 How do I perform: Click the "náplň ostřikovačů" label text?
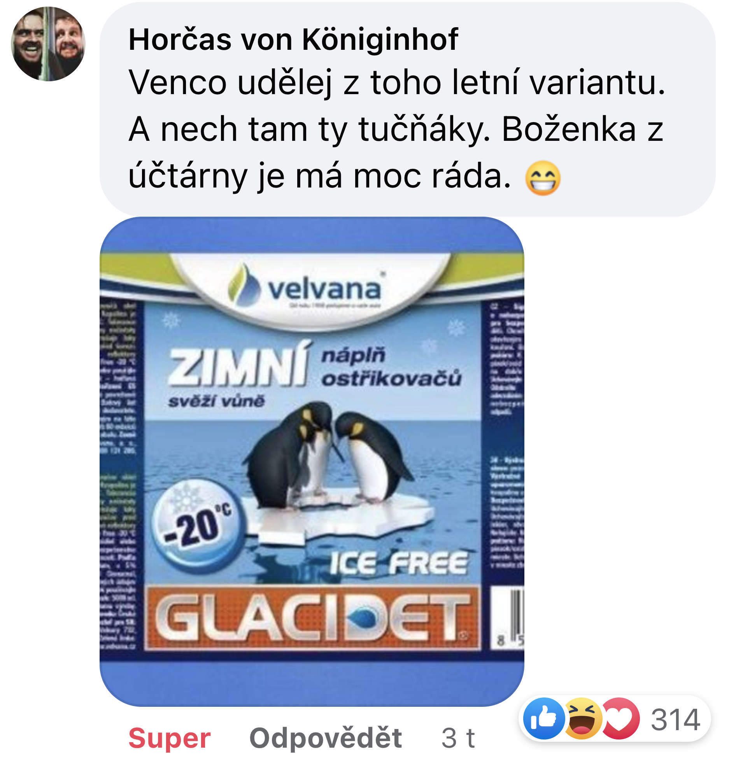391,368
